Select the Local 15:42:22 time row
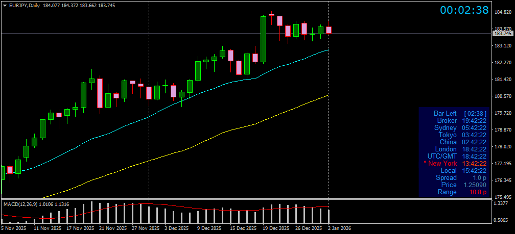The height and width of the screenshot is (234, 515). click(463, 171)
